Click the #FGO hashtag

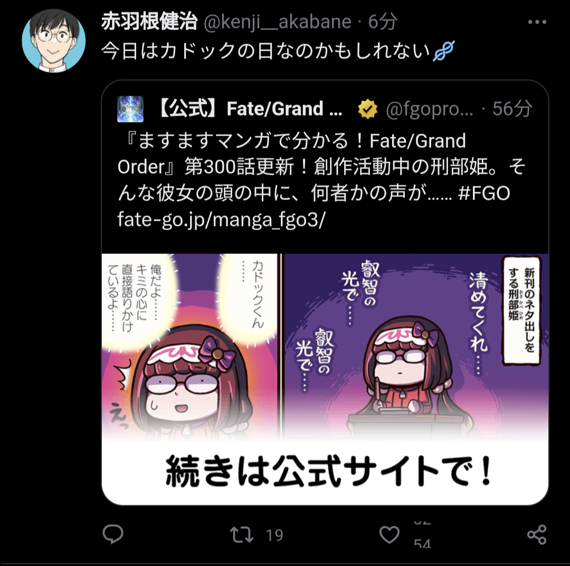[x=484, y=193]
